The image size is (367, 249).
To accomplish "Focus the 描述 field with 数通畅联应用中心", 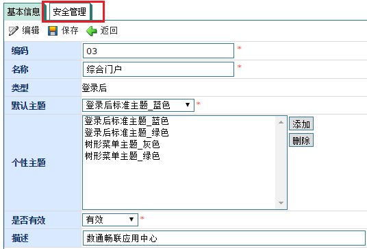I will click(224, 238).
